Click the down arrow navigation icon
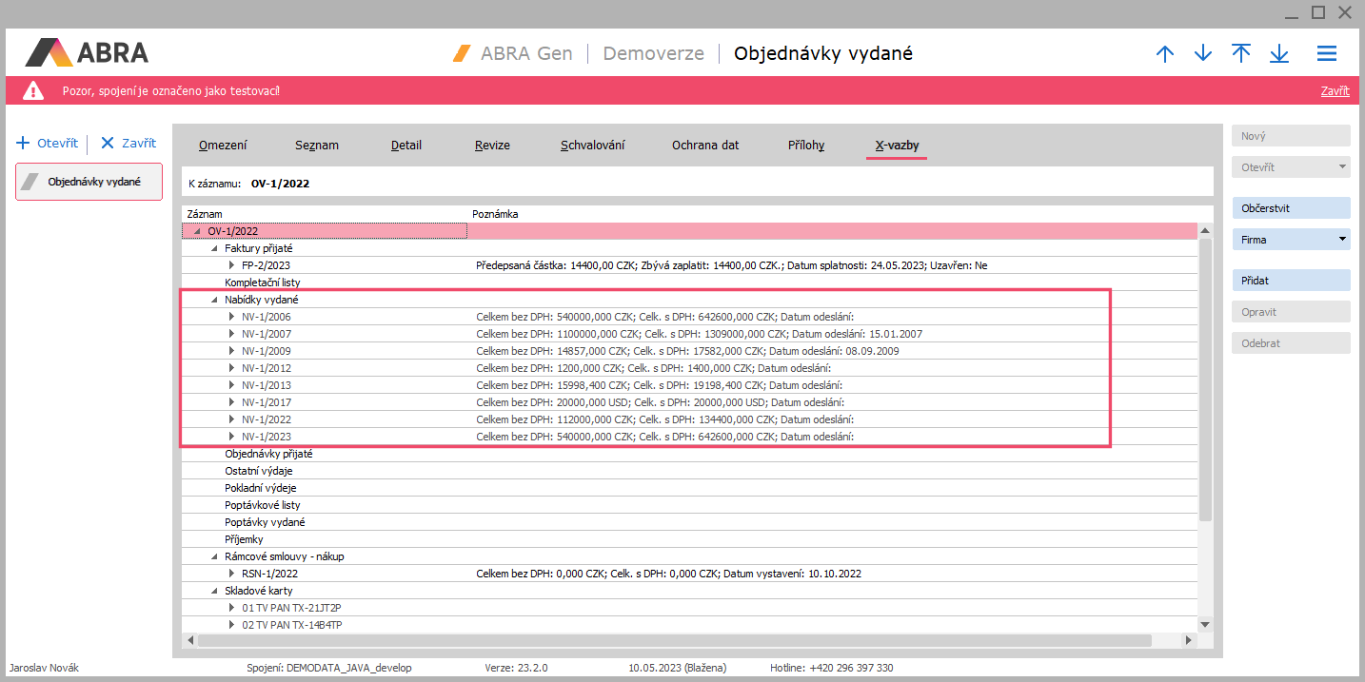Image resolution: width=1365 pixels, height=682 pixels. point(1203,54)
